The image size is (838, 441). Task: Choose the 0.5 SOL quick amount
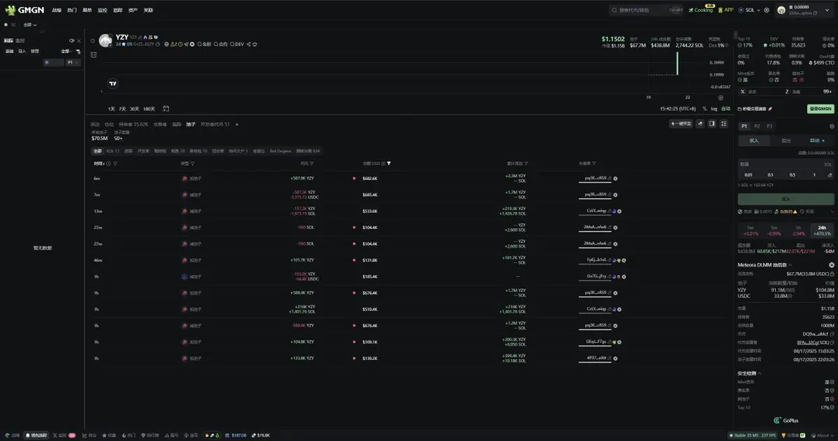792,174
